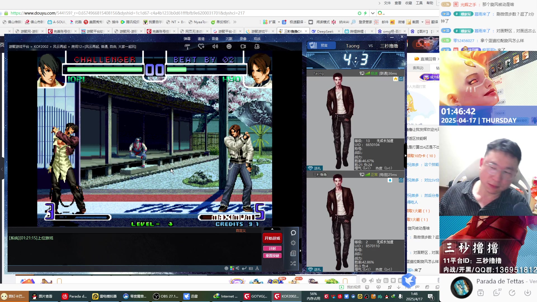This screenshot has height=302, width=537.
Task: Click the green lock security icon
Action: (6, 13)
